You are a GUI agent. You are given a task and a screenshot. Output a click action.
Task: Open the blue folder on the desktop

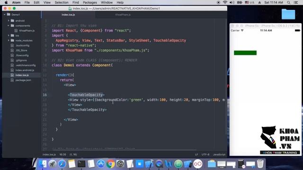pyautogui.click(x=288, y=14)
